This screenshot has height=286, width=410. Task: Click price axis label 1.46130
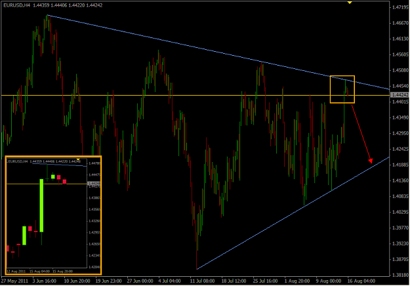(x=400, y=39)
